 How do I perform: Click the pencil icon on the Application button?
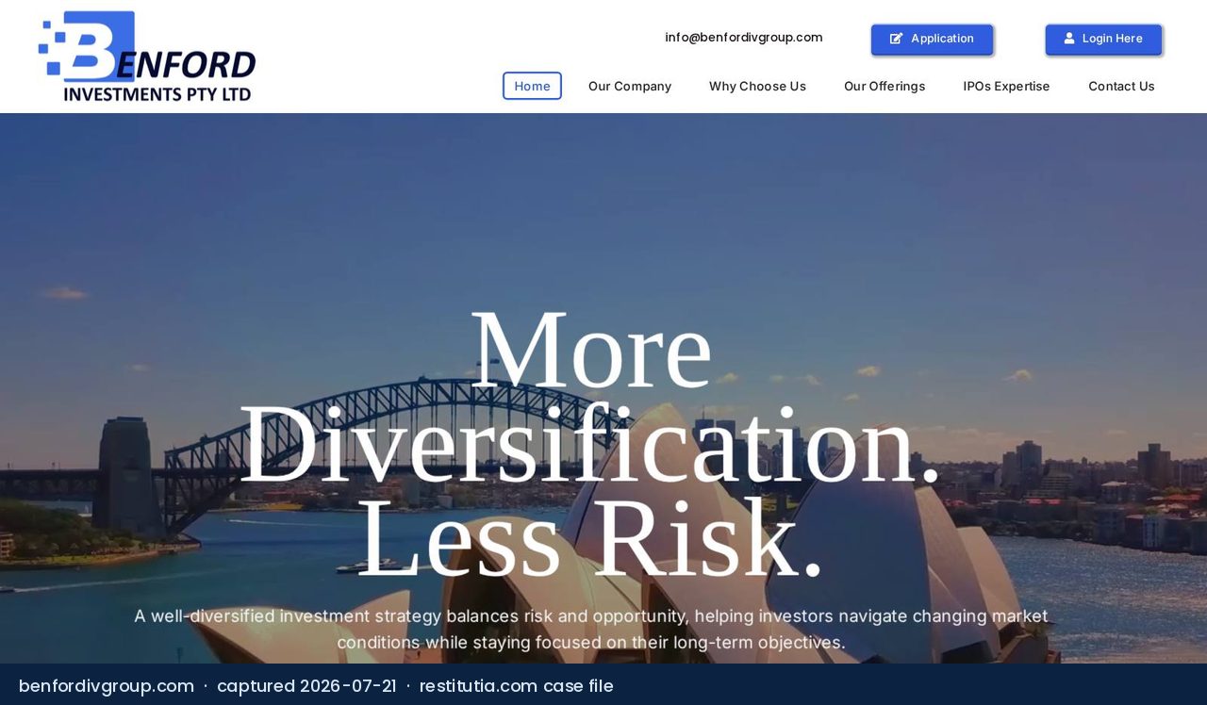pyautogui.click(x=897, y=39)
